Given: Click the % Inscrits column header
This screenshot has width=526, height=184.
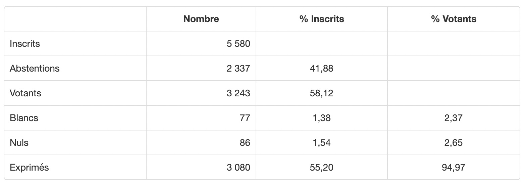Looking at the screenshot, I should tap(322, 19).
